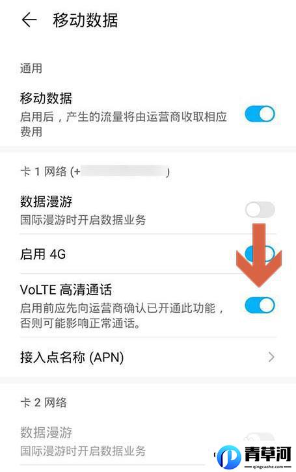This screenshot has width=296, height=472.
Task: Turn off the 移动数据 switch
Action: pos(260,114)
